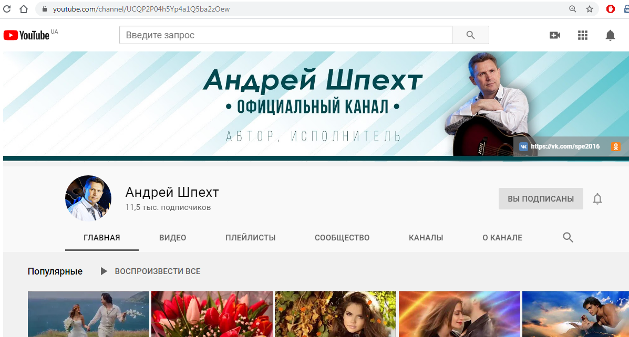
Task: Click the VK icon on the channel banner
Action: click(523, 146)
